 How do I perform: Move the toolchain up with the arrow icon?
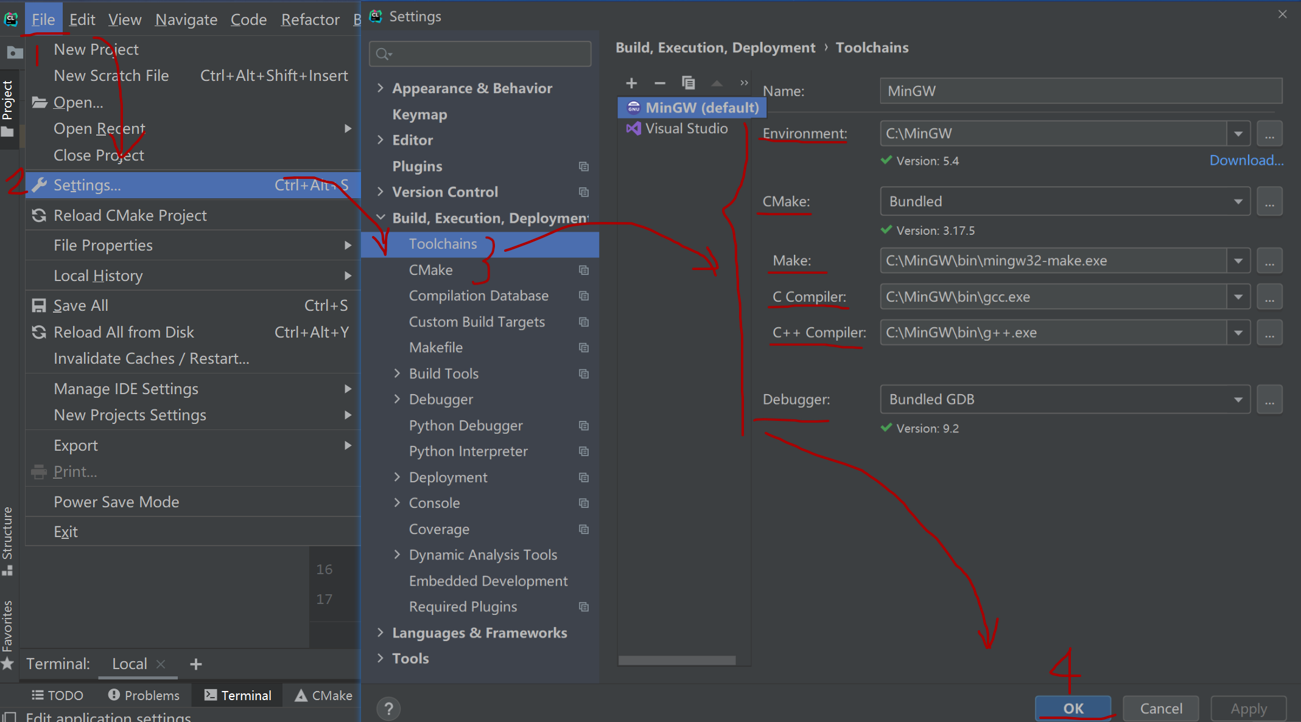(x=717, y=83)
